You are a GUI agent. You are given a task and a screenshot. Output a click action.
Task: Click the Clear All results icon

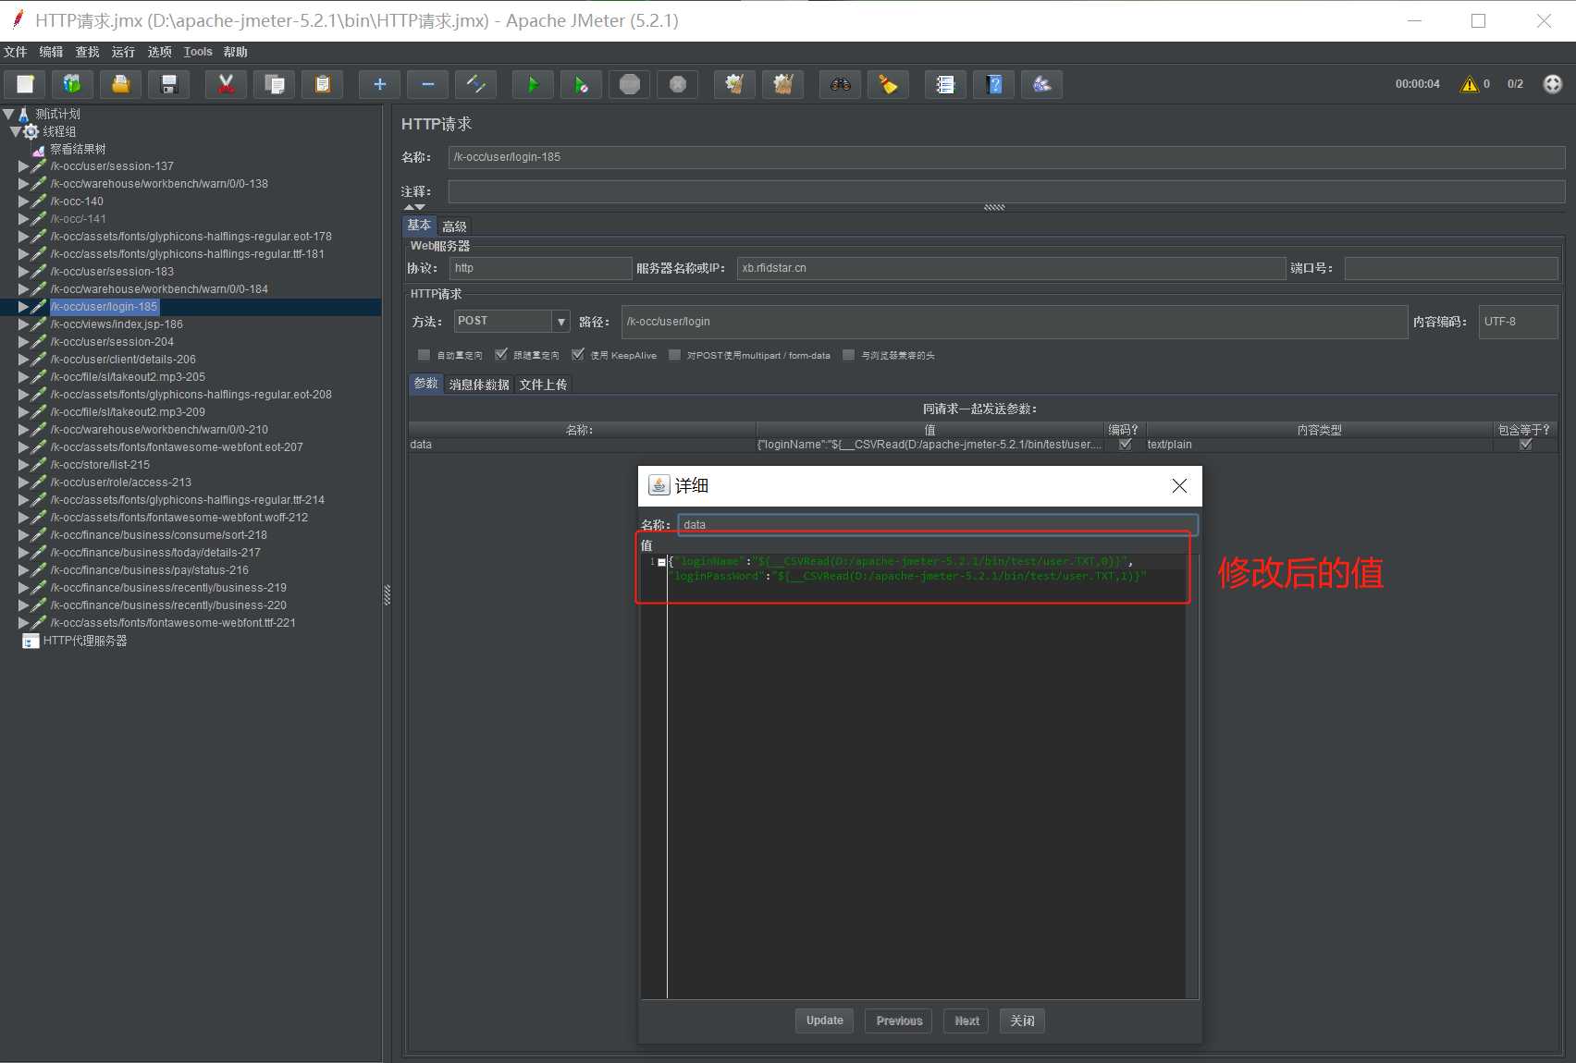coord(783,84)
